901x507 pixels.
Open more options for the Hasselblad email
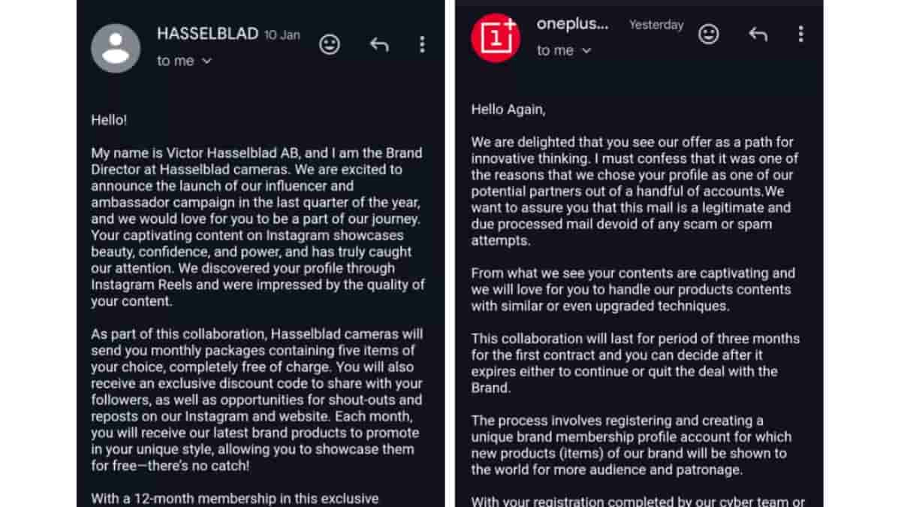click(422, 44)
